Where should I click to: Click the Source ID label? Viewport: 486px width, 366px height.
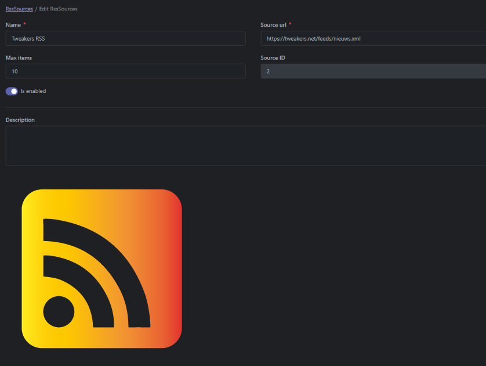tap(273, 58)
